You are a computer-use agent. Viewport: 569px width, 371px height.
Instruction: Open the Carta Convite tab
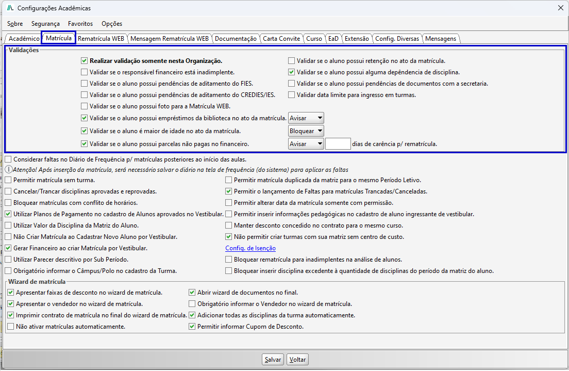point(281,39)
